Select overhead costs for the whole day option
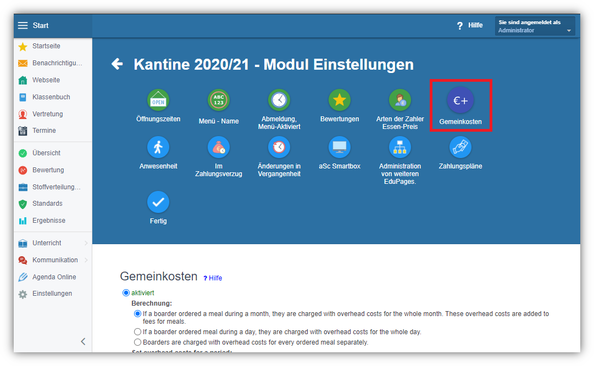 click(x=137, y=332)
